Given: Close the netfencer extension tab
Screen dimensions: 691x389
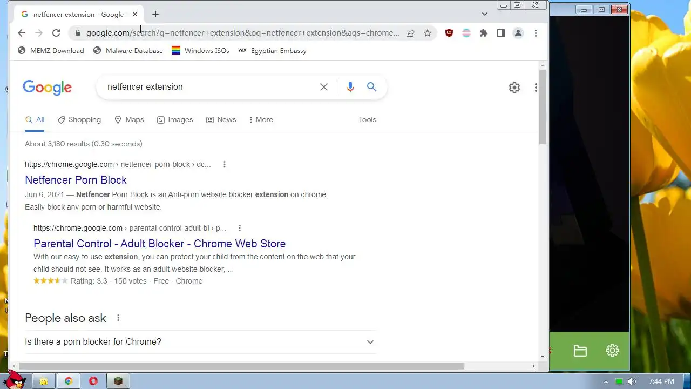Looking at the screenshot, I should coord(134,14).
